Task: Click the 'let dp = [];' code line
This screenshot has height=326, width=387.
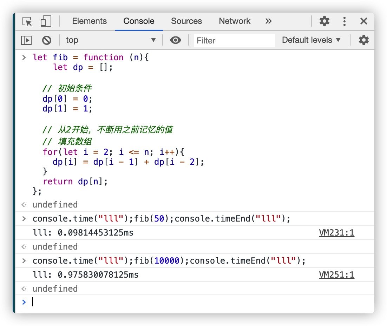Action: pos(83,67)
